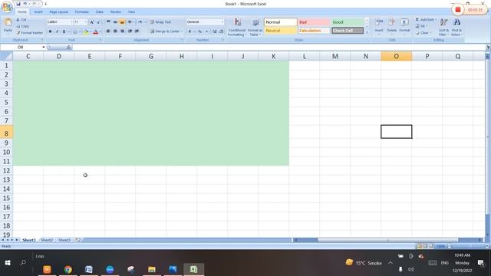Image resolution: width=491 pixels, height=276 pixels.
Task: Toggle Italic formatting
Action: pos(57,31)
